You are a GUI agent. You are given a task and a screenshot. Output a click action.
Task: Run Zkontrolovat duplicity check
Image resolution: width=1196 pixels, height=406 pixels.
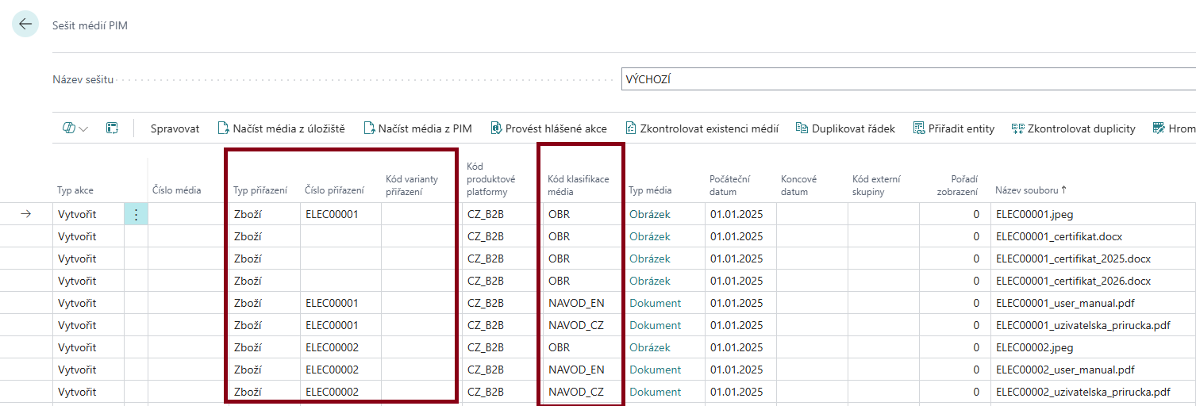click(1073, 128)
